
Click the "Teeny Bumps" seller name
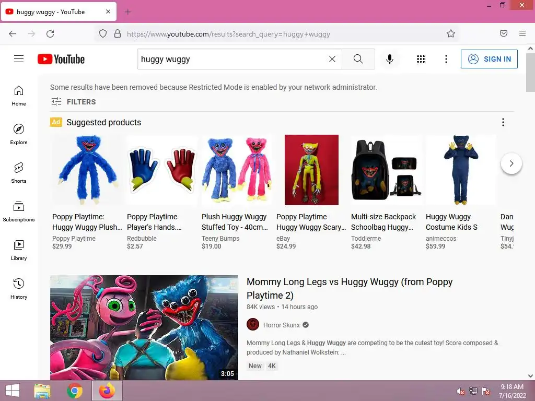(220, 238)
